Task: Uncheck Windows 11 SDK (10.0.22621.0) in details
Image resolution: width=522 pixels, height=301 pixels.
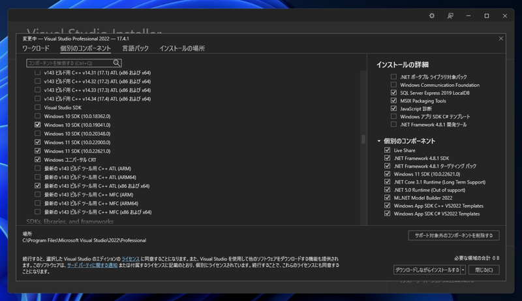Action: point(387,174)
